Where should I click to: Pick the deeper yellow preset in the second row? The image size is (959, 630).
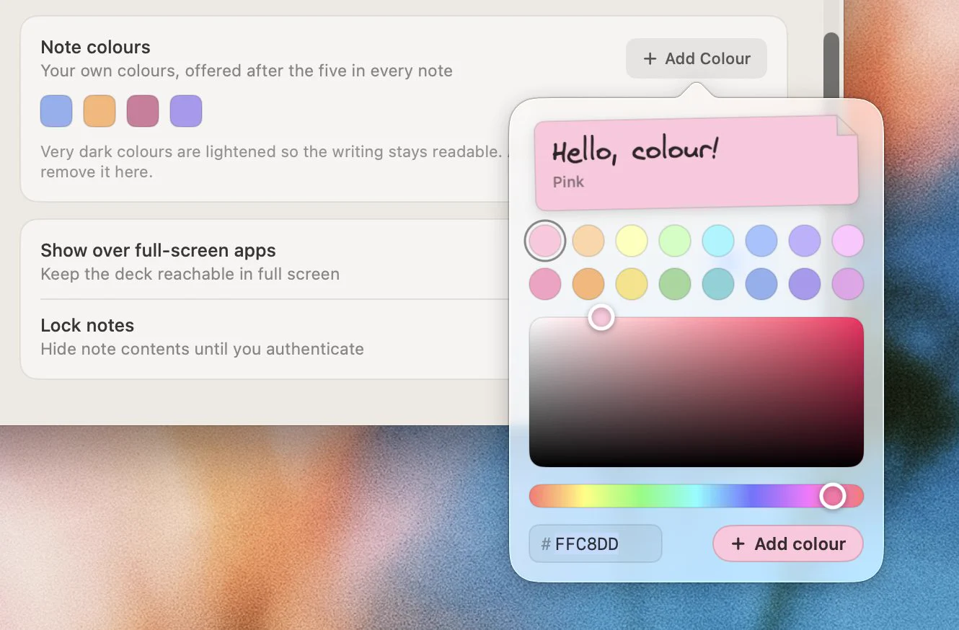pos(632,284)
